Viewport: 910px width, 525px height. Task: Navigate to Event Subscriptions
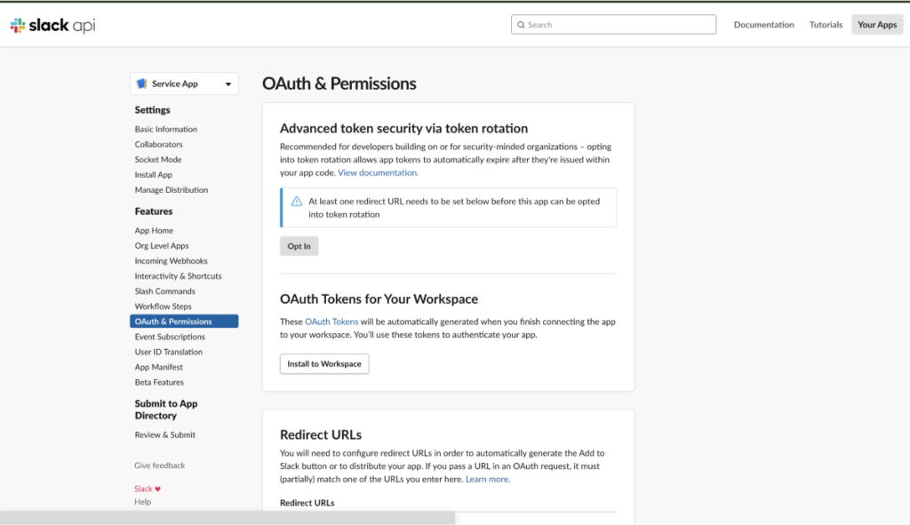click(170, 337)
